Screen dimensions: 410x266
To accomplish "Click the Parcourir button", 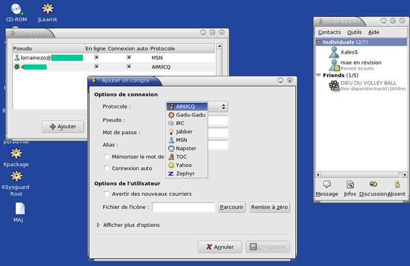I will coord(232,207).
